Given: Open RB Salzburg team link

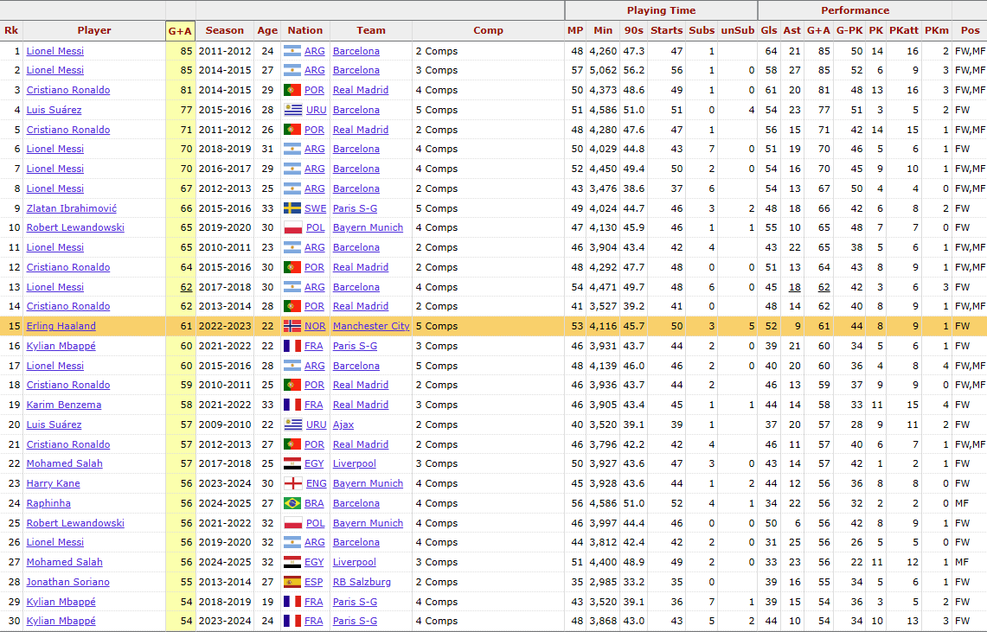Looking at the screenshot, I should [362, 582].
